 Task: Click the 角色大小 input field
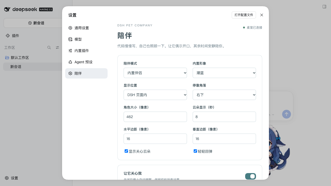click(155, 117)
